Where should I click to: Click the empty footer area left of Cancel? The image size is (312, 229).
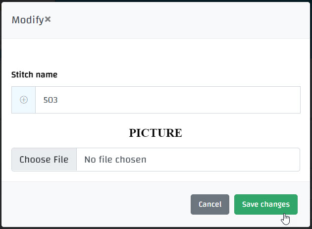click(x=99, y=204)
